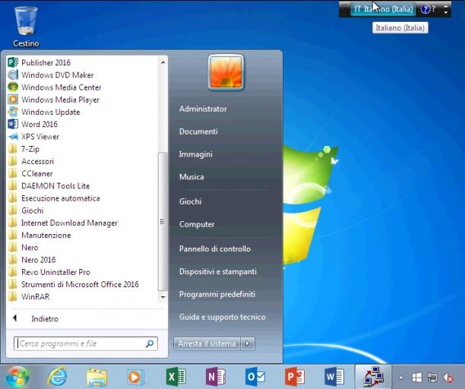Click the scroll down arrow of program list
This screenshot has height=389, width=465.
[163, 297]
